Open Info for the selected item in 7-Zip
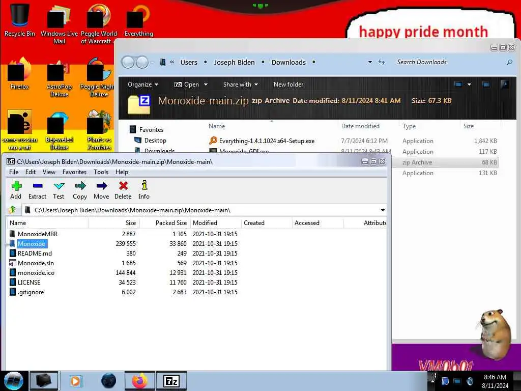The width and height of the screenshot is (521, 391). click(144, 190)
